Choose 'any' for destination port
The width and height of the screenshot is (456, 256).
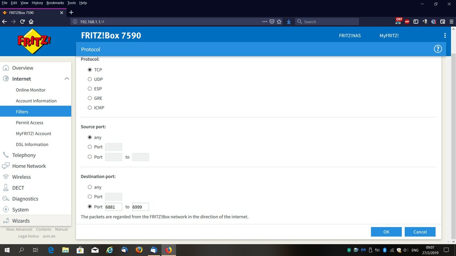point(90,187)
